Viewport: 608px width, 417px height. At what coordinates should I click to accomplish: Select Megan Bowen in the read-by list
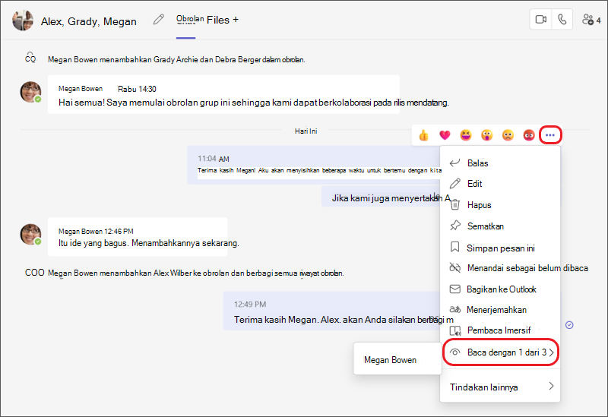point(397,360)
